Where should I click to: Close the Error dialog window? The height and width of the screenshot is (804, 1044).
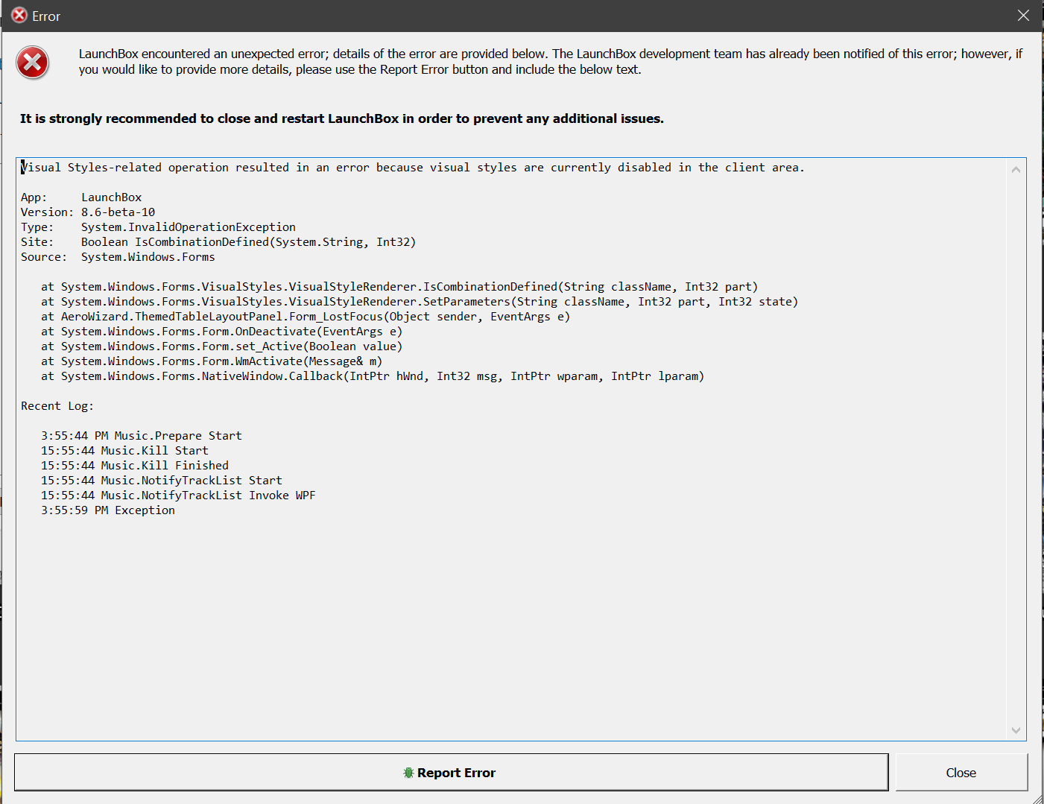point(1023,16)
